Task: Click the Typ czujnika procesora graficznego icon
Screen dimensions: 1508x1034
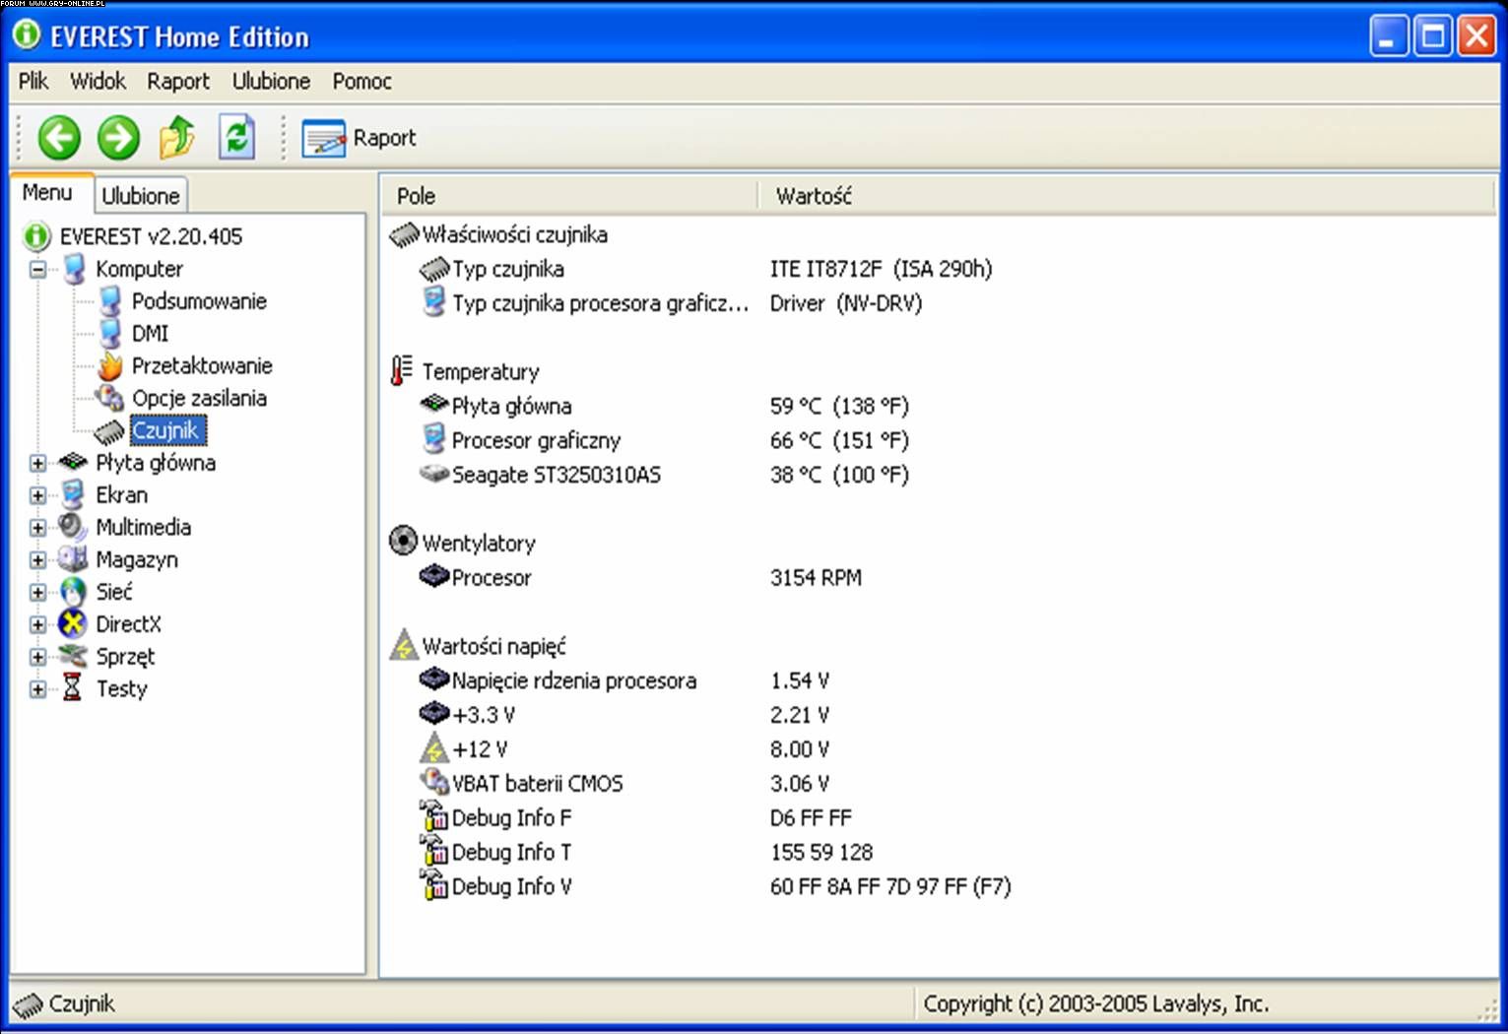Action: click(433, 302)
